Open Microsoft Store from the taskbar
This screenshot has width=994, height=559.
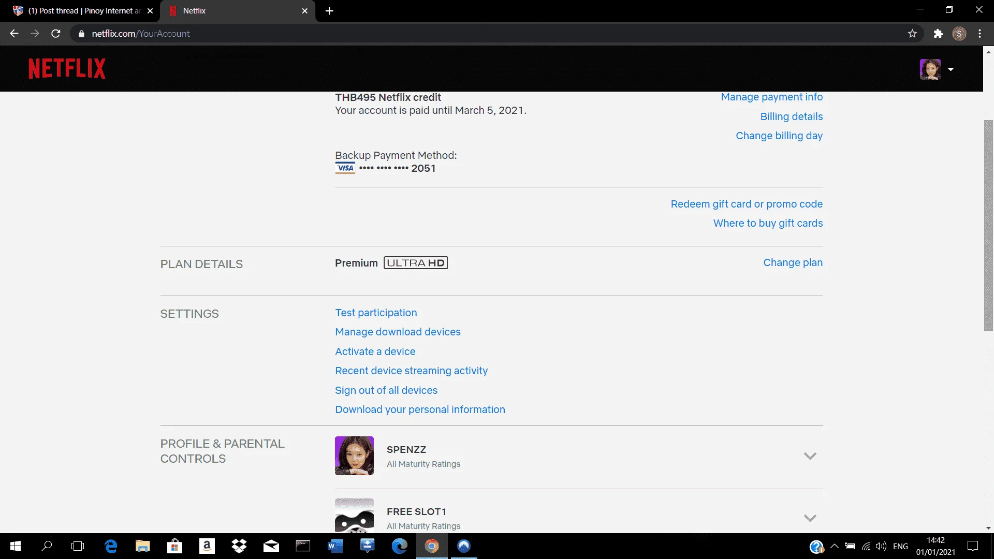coord(174,546)
